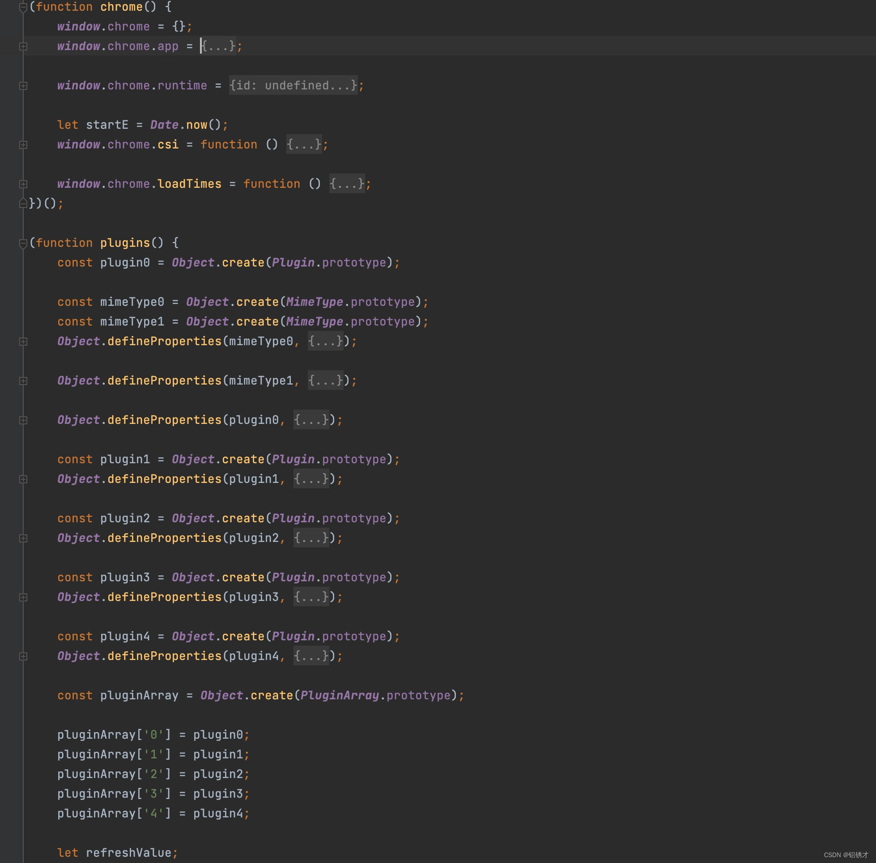Click 'plugin3' in const declaration
The width and height of the screenshot is (876, 863).
pyautogui.click(x=125, y=577)
